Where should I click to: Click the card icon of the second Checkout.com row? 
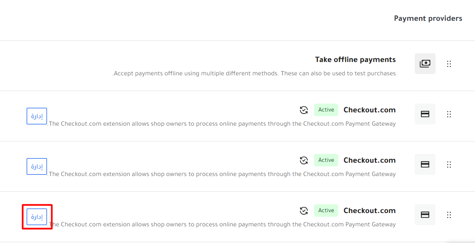425,164
